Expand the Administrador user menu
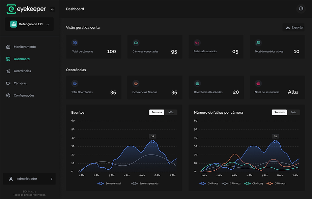312x199 pixels. [29, 179]
